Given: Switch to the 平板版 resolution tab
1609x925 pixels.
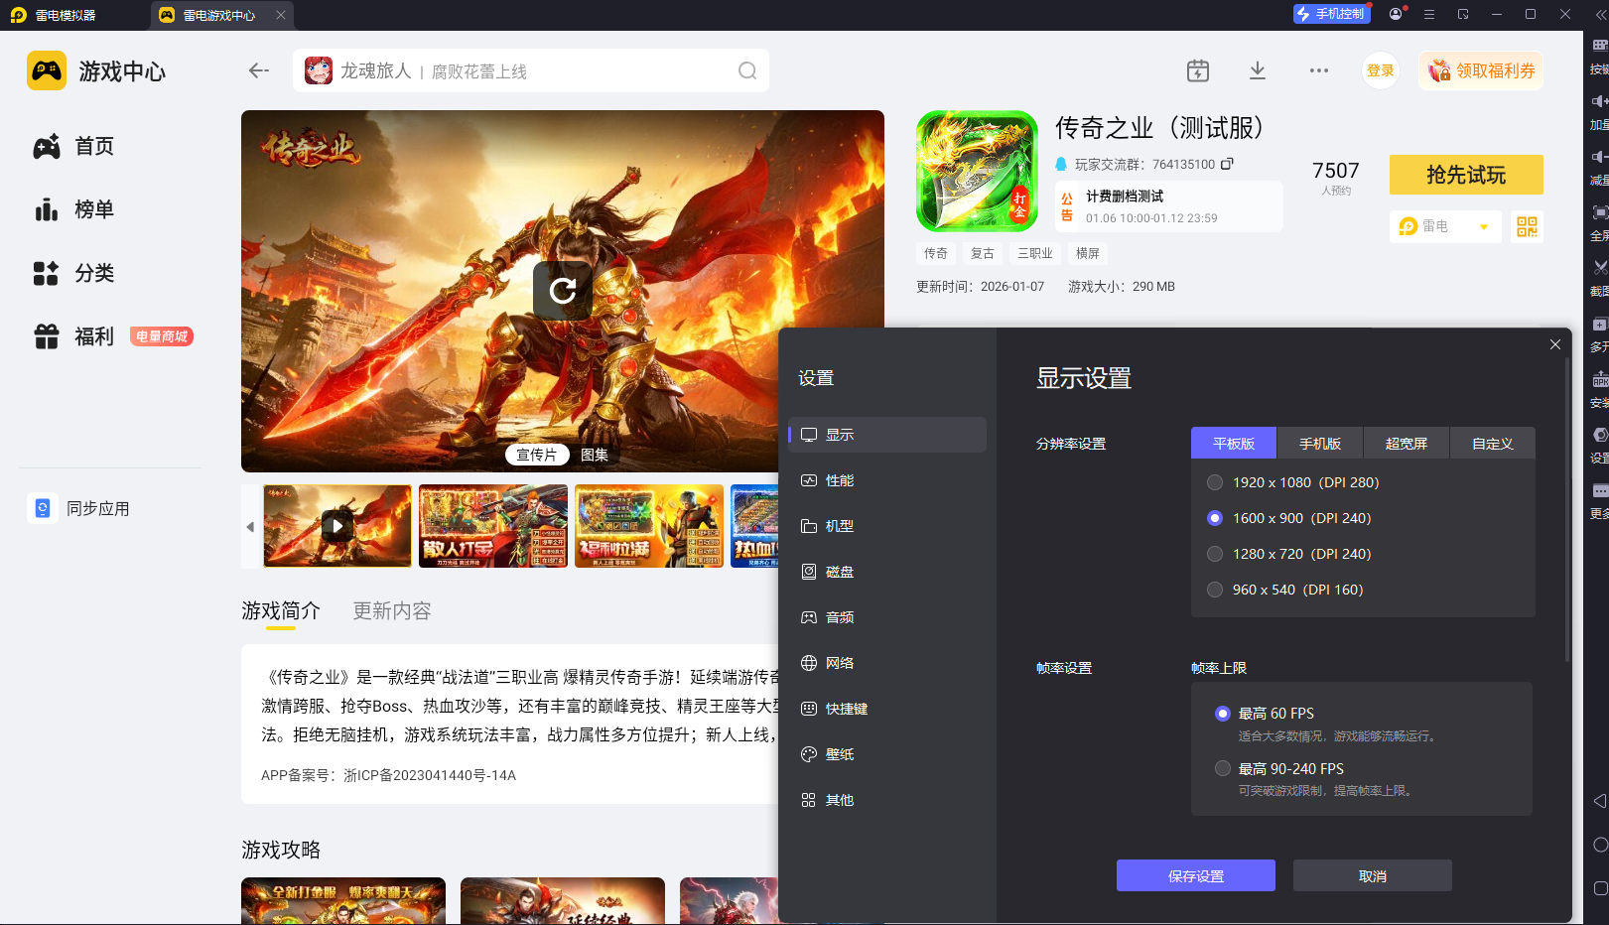Looking at the screenshot, I should 1234,444.
